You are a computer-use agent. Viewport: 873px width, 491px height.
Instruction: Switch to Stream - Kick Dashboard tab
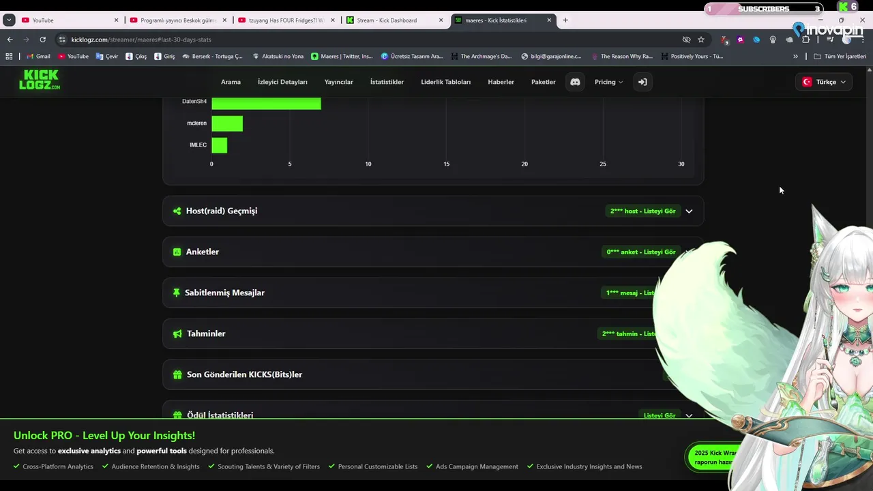coord(396,20)
